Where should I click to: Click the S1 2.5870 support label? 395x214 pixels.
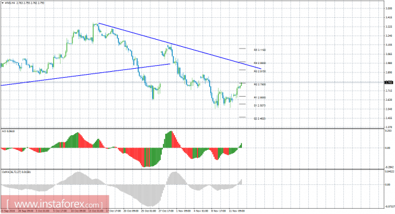click(260, 106)
